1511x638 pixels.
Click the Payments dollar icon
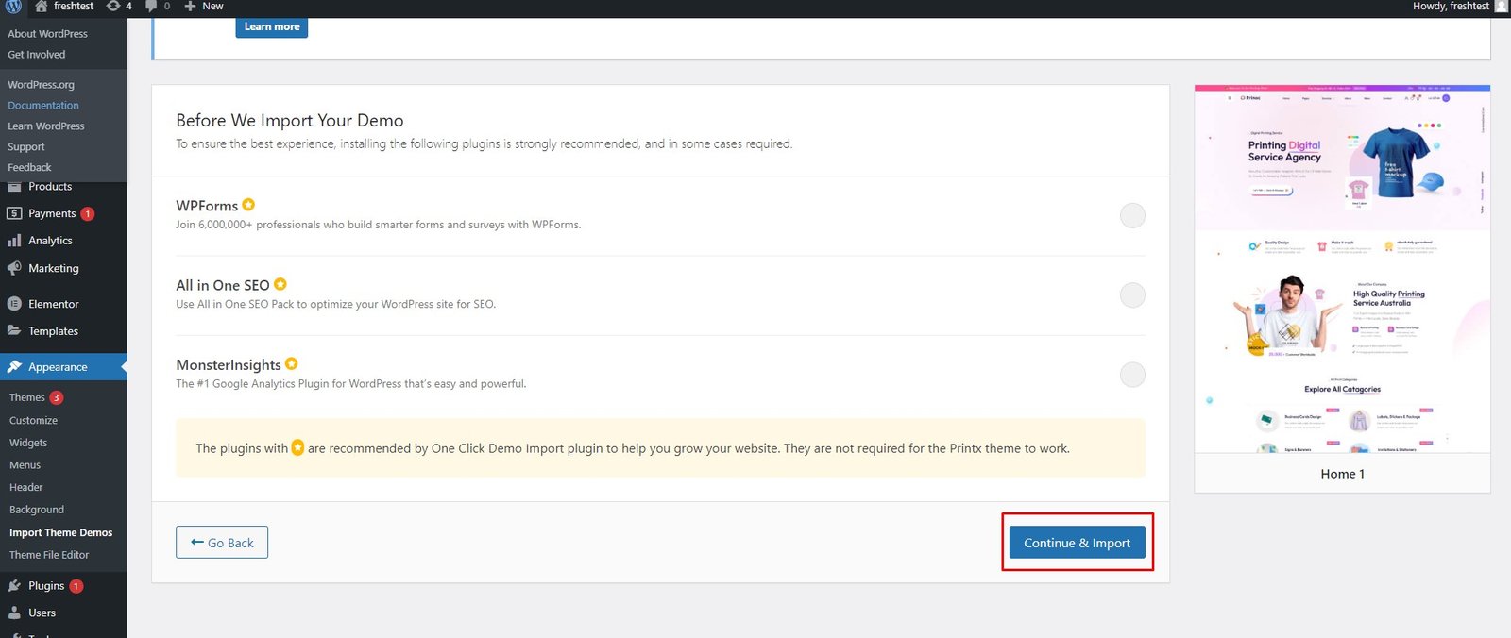click(14, 213)
